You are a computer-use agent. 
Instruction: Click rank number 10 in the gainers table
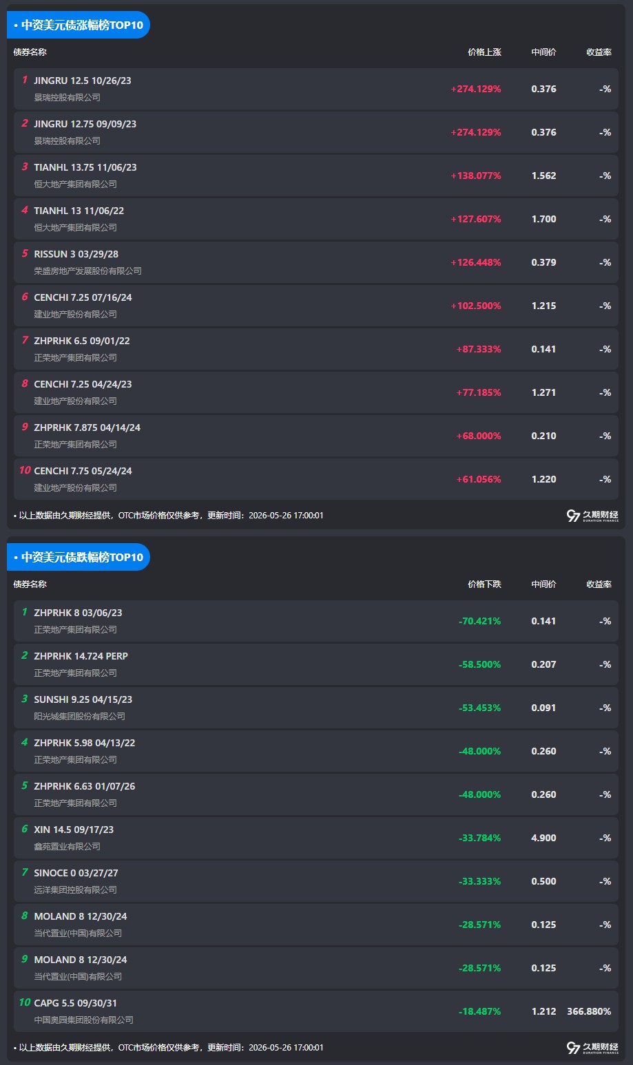click(x=25, y=470)
